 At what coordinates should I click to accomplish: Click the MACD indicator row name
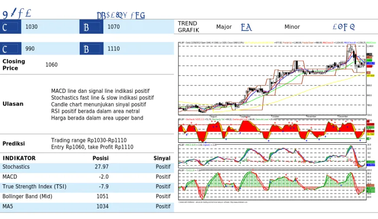pos(10,177)
